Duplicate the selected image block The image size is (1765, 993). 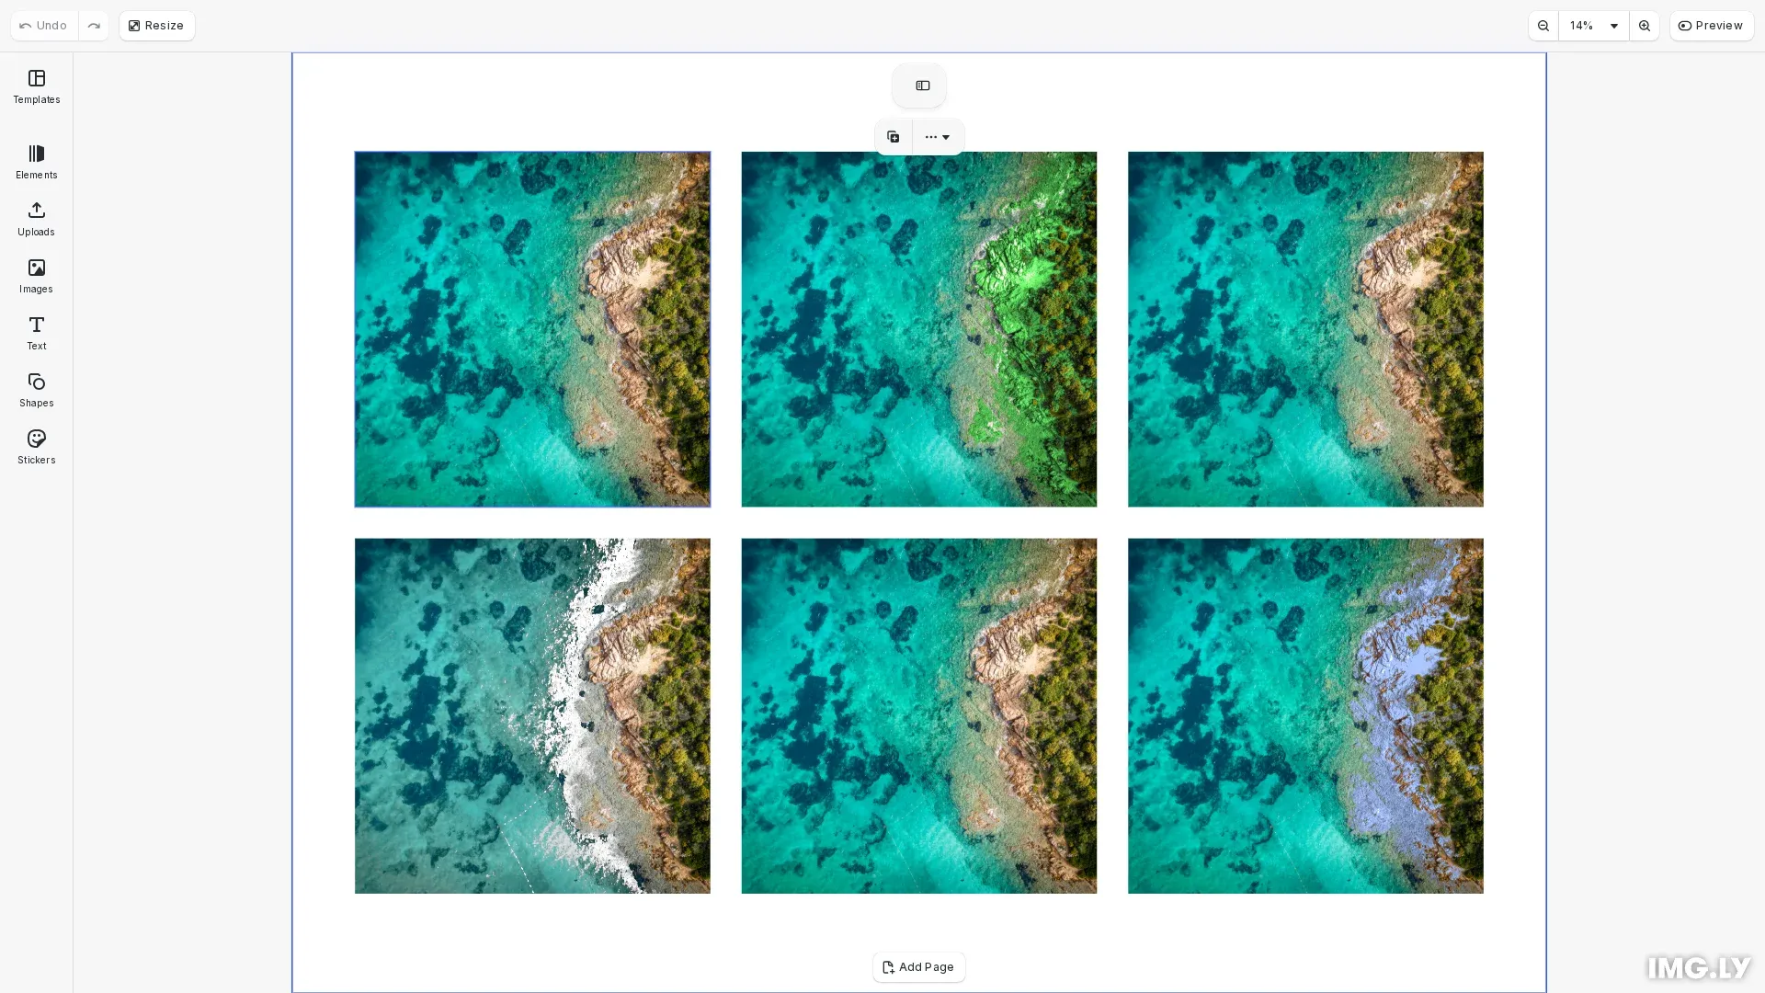point(893,137)
